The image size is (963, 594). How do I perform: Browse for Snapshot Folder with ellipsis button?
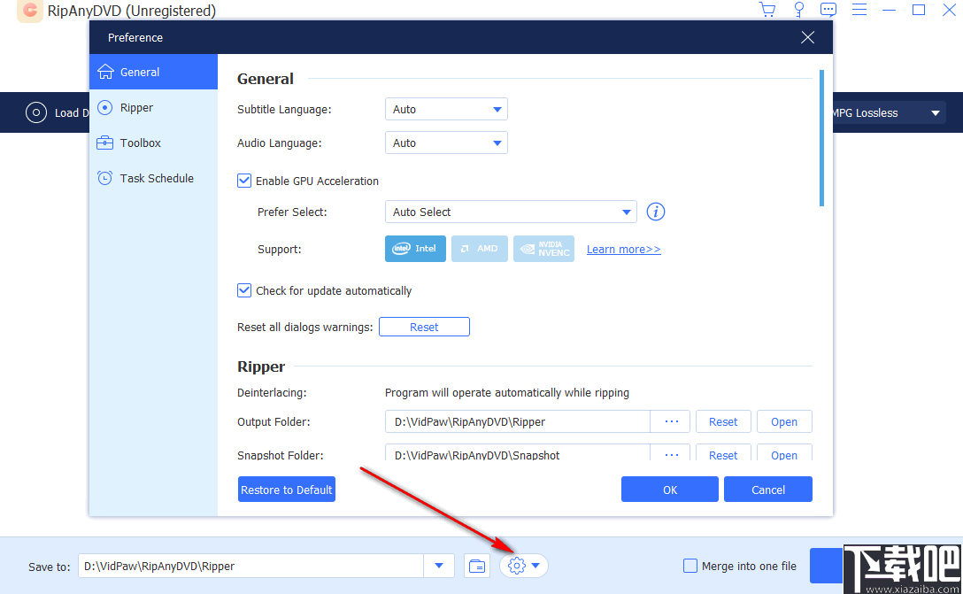pyautogui.click(x=671, y=454)
